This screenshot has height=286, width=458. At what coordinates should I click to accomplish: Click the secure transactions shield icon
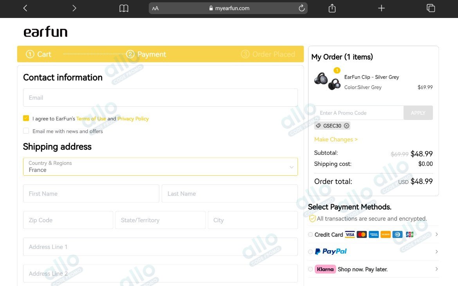tap(312, 218)
